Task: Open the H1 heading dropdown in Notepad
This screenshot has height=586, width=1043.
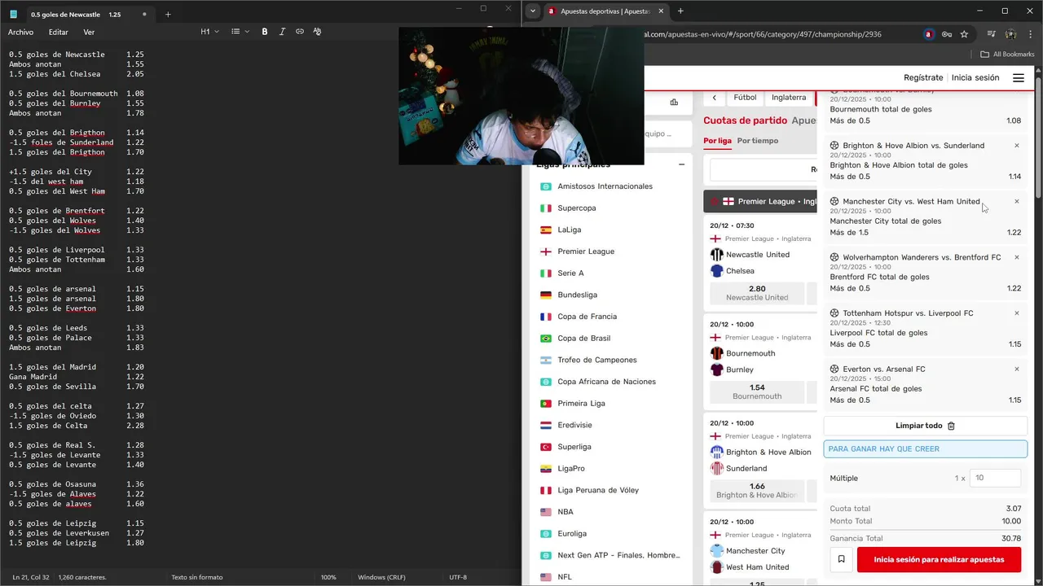Action: (x=210, y=32)
